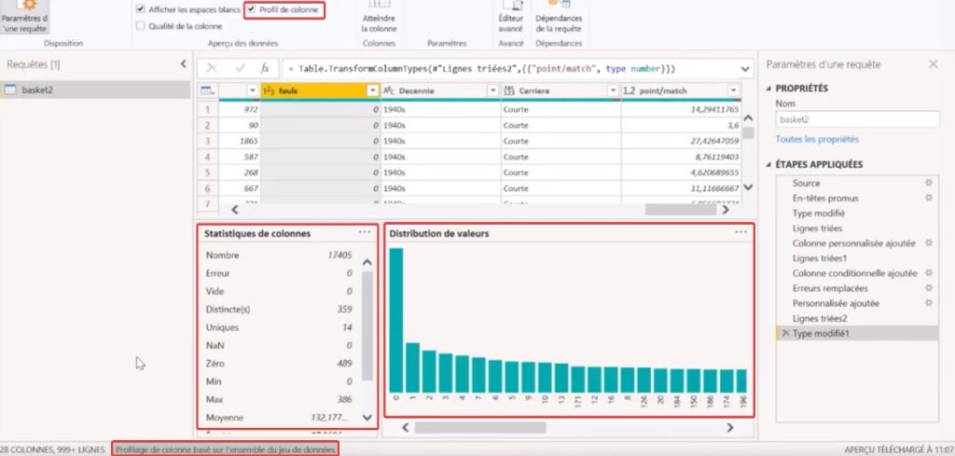955x456 pixels.
Task: Click statistics panel scrollbar down arrow
Action: (x=367, y=418)
